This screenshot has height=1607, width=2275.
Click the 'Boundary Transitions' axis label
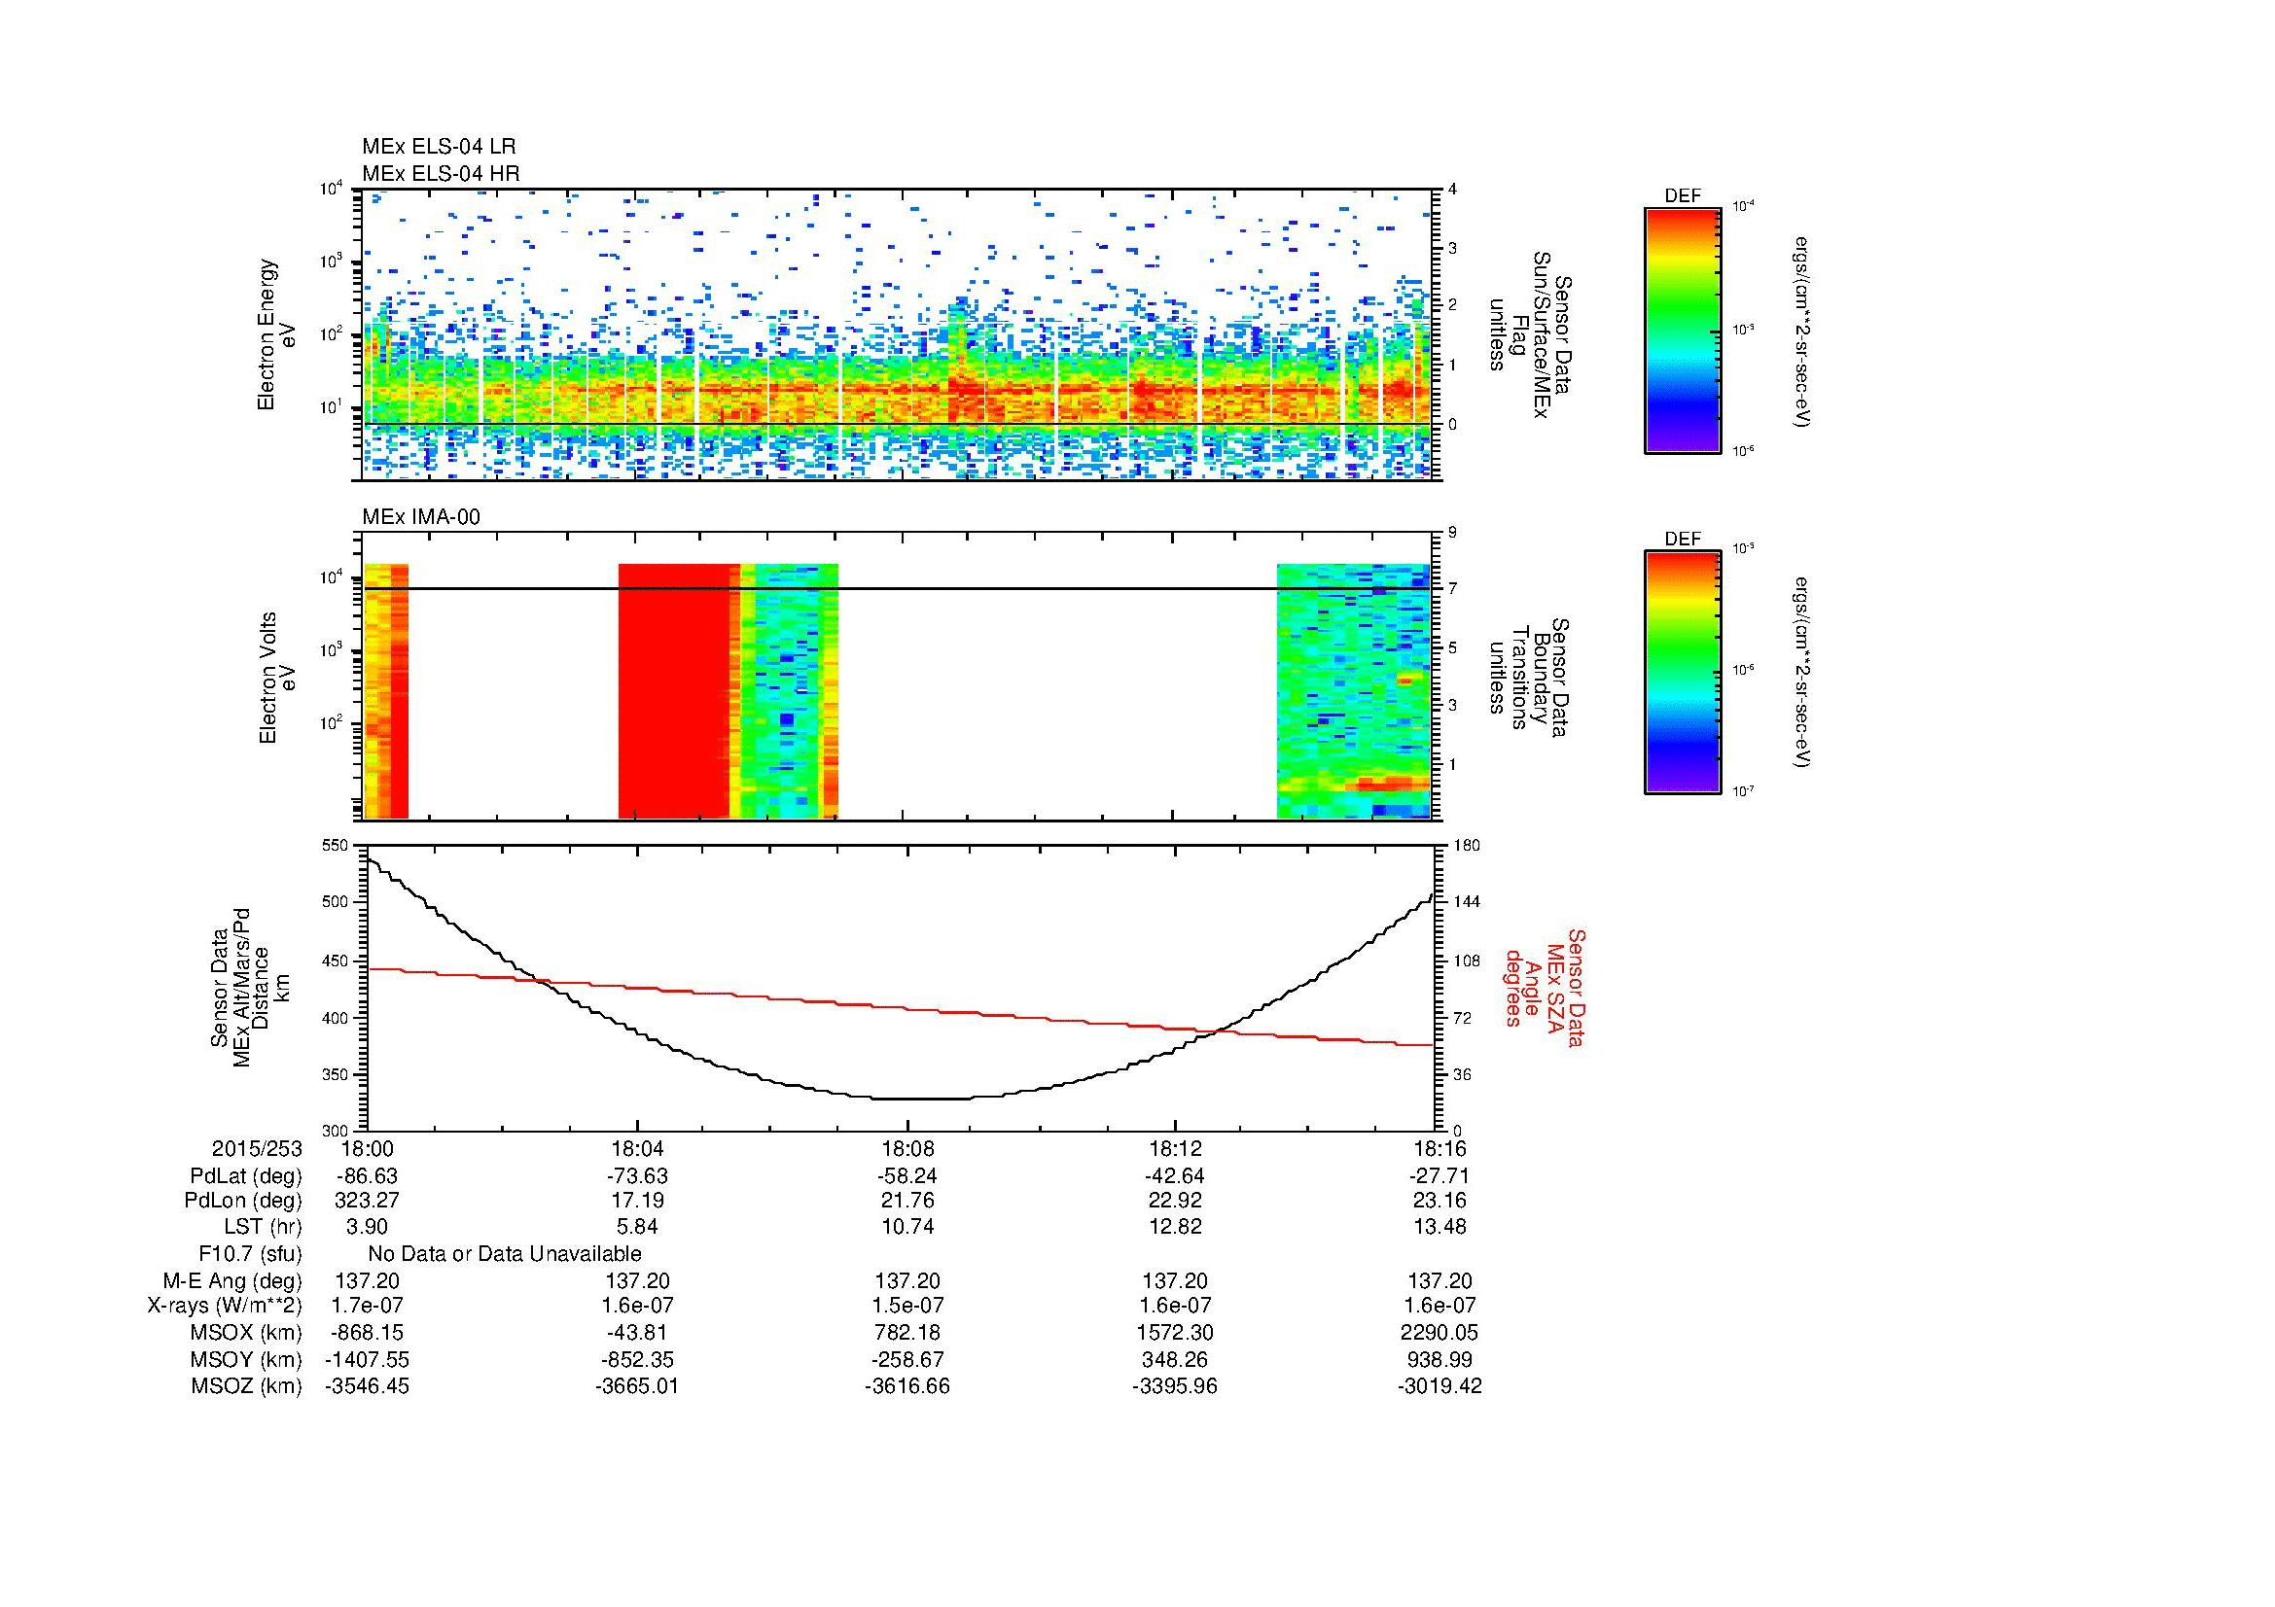click(x=1530, y=678)
